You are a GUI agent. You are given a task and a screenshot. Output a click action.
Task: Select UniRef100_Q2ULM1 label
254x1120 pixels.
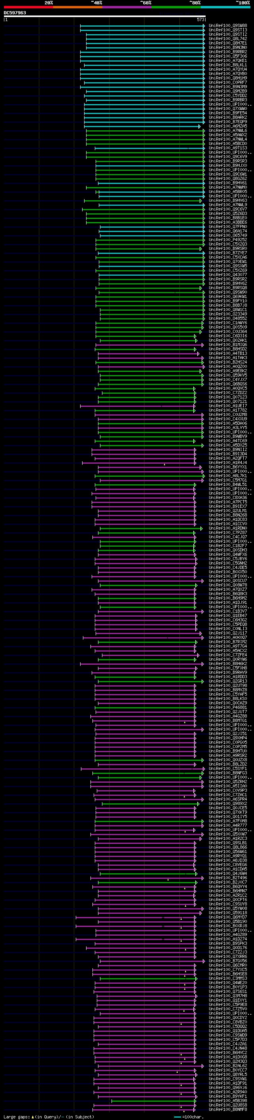pyautogui.click(x=228, y=511)
